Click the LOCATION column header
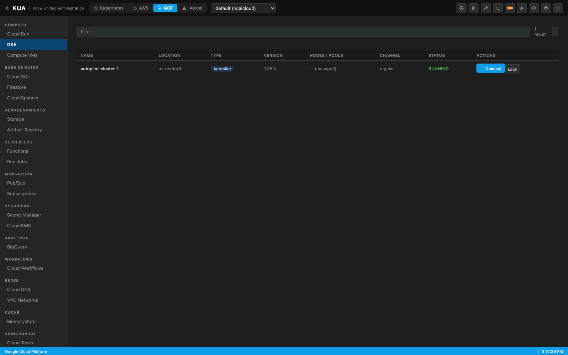The image size is (568, 355). point(169,55)
